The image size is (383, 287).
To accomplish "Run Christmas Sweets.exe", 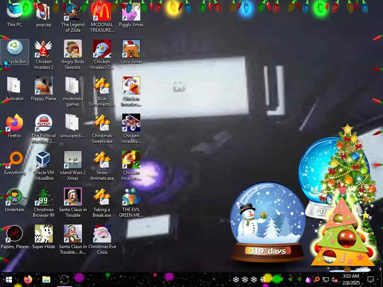I will [102, 129].
